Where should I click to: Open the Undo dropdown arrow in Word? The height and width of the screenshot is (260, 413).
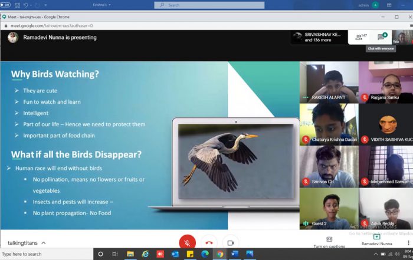pos(31,5)
